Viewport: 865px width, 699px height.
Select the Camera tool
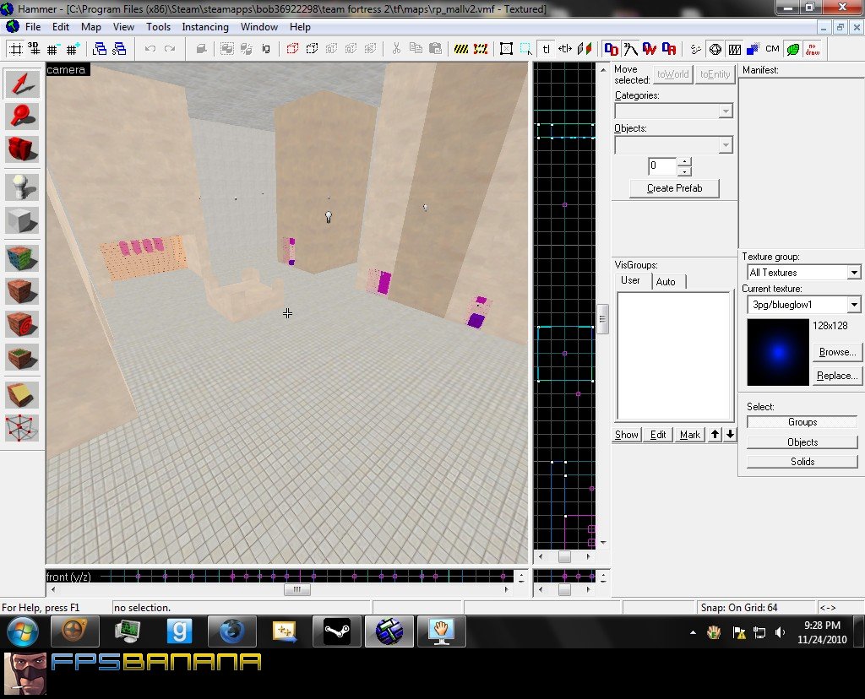point(23,149)
